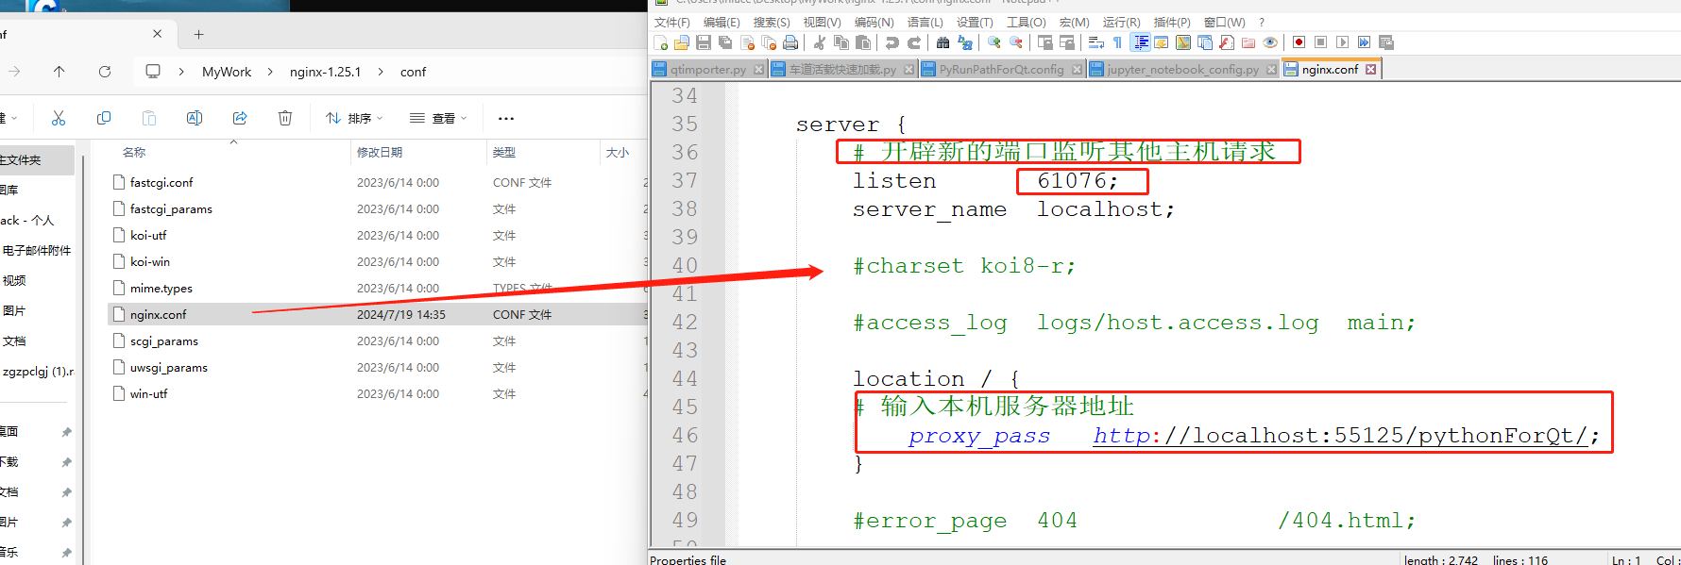Image resolution: width=1681 pixels, height=565 pixels.
Task: Open Explorer See more ellipsis menu
Action: [x=506, y=118]
